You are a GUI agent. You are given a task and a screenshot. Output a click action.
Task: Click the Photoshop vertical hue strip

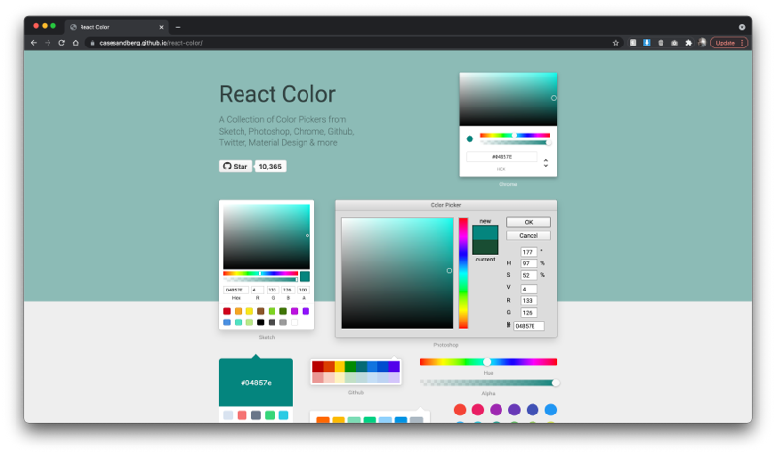[463, 273]
